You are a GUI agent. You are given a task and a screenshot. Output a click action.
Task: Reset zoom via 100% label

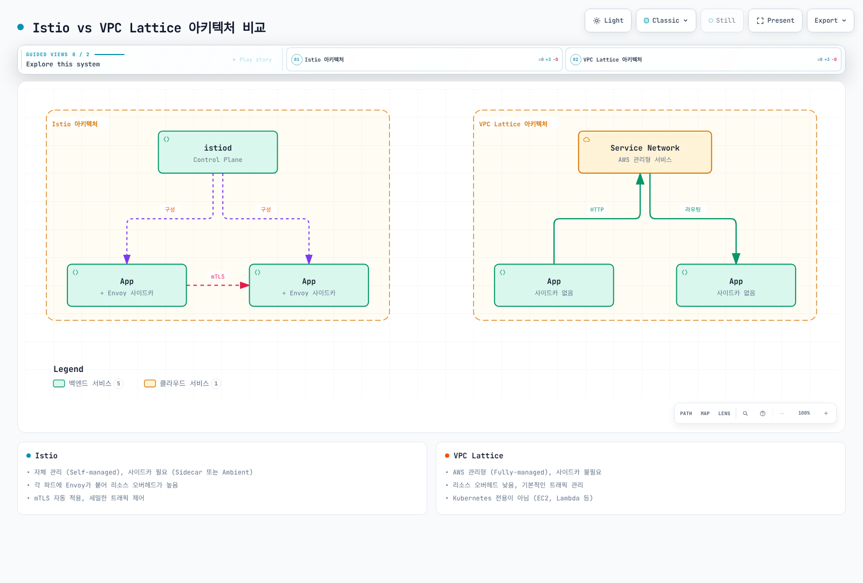point(804,413)
